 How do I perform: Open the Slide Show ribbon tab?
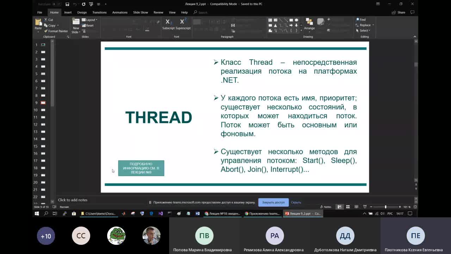tap(141, 12)
